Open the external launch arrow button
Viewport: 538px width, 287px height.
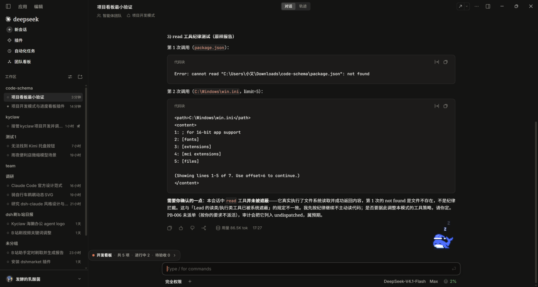point(460,6)
